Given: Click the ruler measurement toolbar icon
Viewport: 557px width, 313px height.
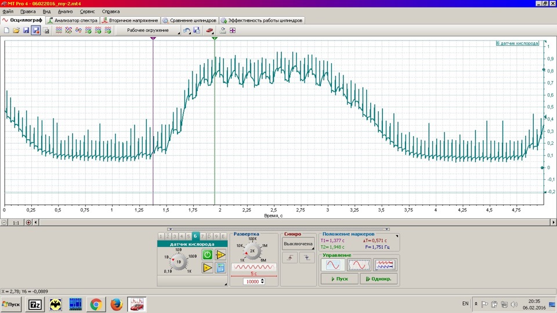Looking at the screenshot, I should click(x=223, y=31).
